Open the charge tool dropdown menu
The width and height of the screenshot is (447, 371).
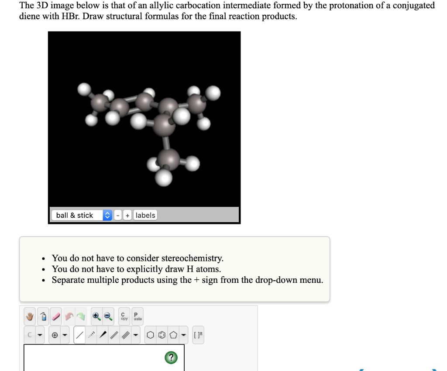coord(64,335)
